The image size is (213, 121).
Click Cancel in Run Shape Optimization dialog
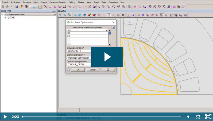point(92,70)
